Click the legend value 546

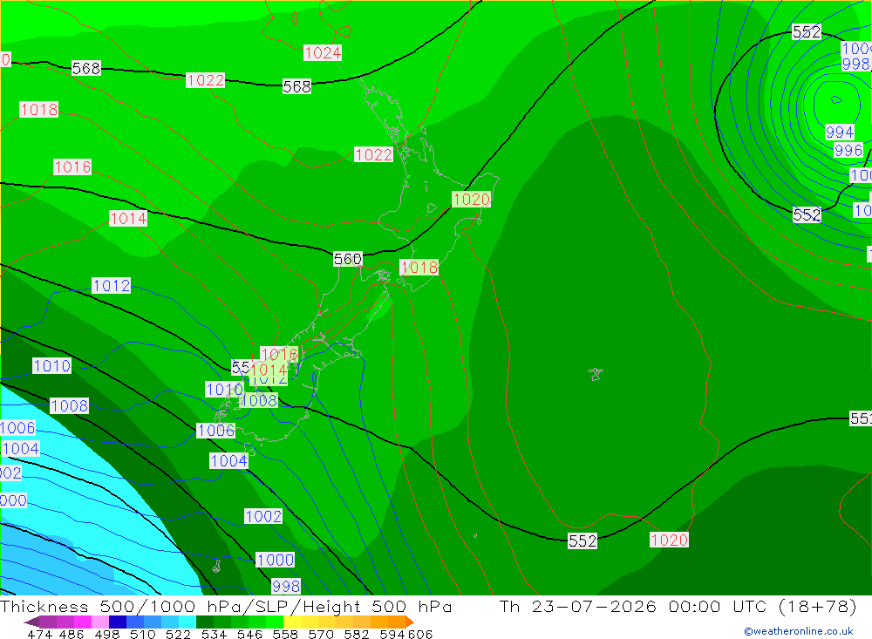click(249, 634)
